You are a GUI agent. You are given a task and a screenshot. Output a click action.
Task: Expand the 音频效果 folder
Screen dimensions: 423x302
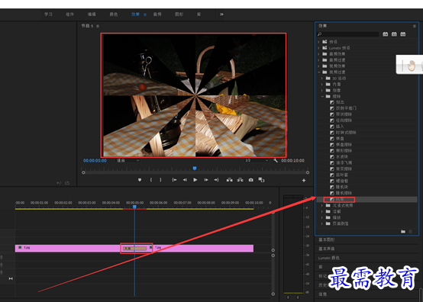[318, 54]
